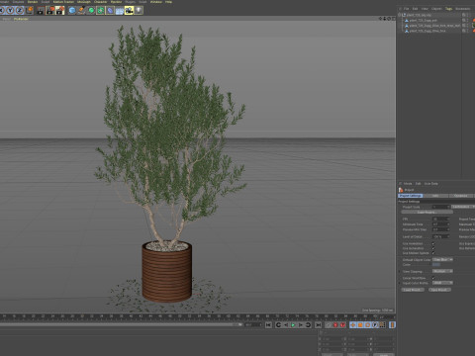This screenshot has height=356, width=475.
Task: Click the Level of Detail stepper arrows
Action: coord(448,236)
